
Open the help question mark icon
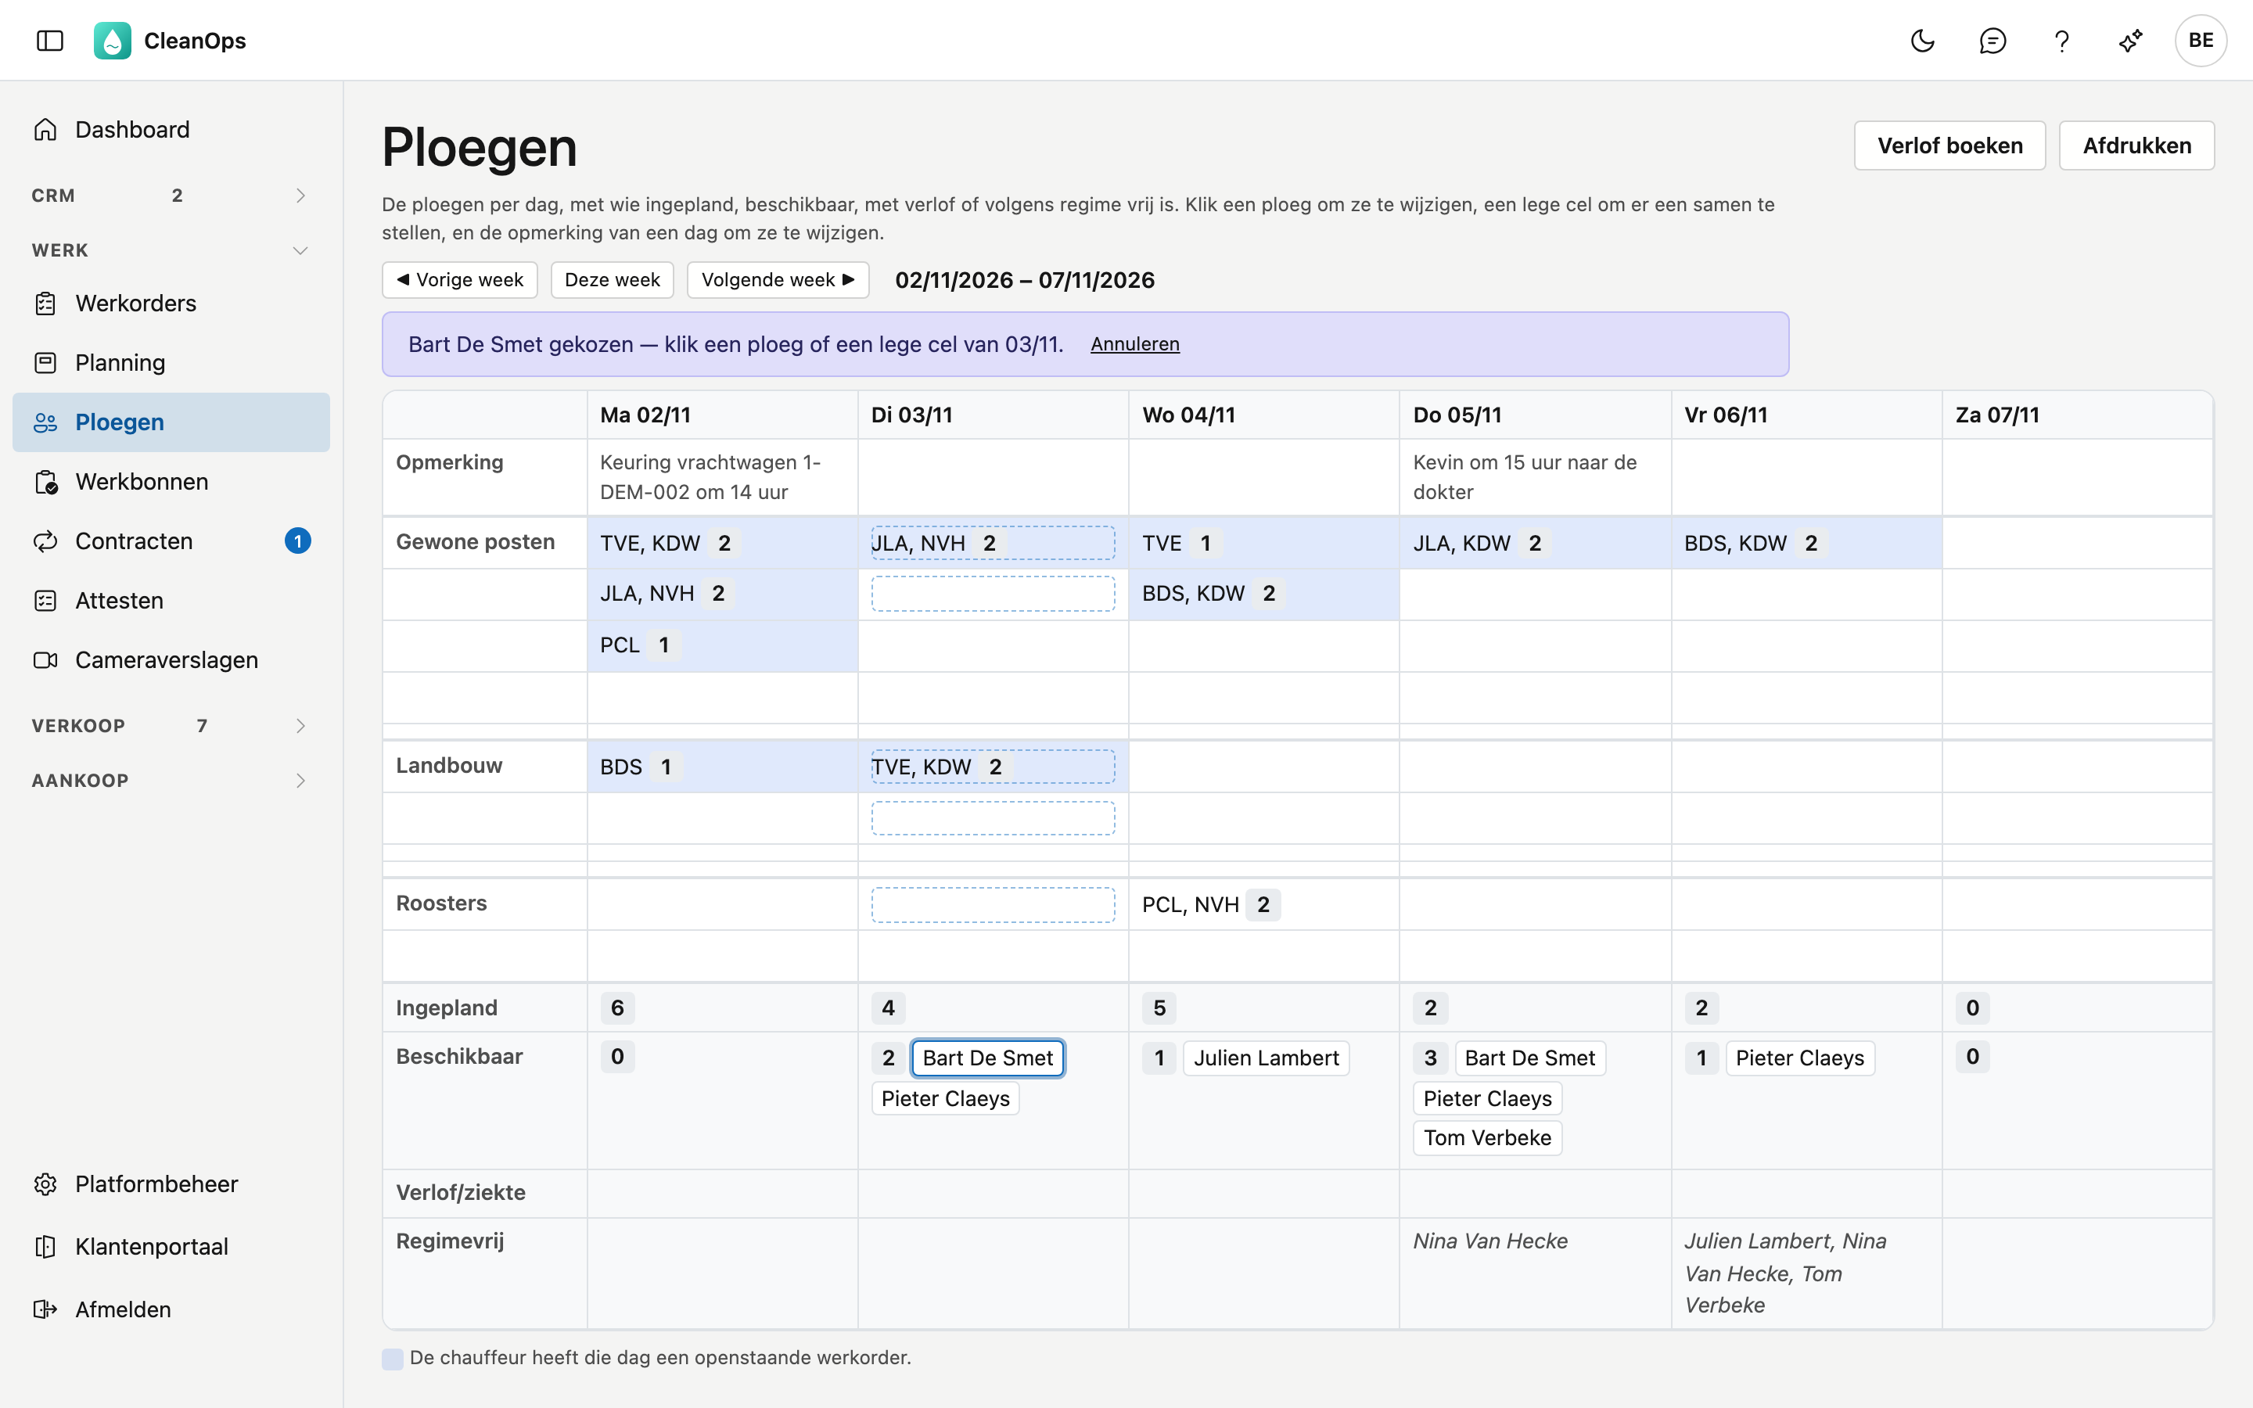point(2061,40)
